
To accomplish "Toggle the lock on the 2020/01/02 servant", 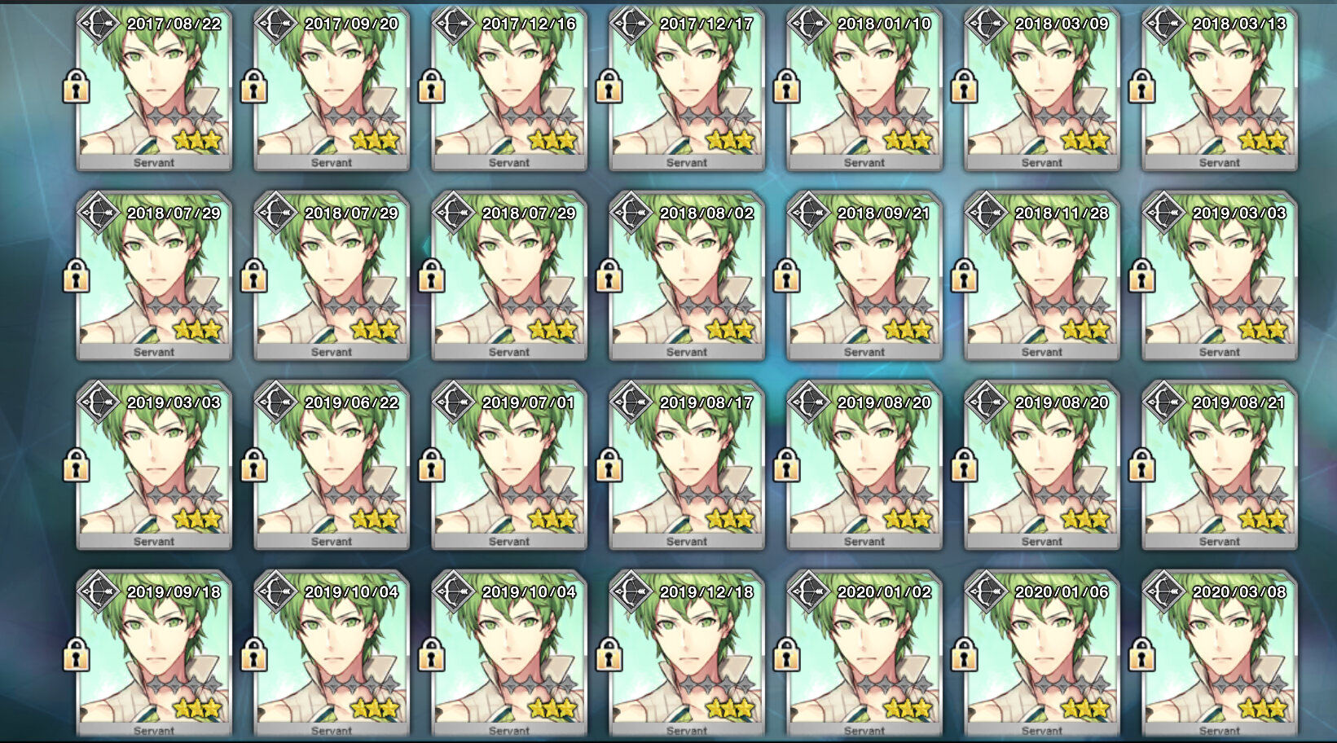I will coord(787,654).
